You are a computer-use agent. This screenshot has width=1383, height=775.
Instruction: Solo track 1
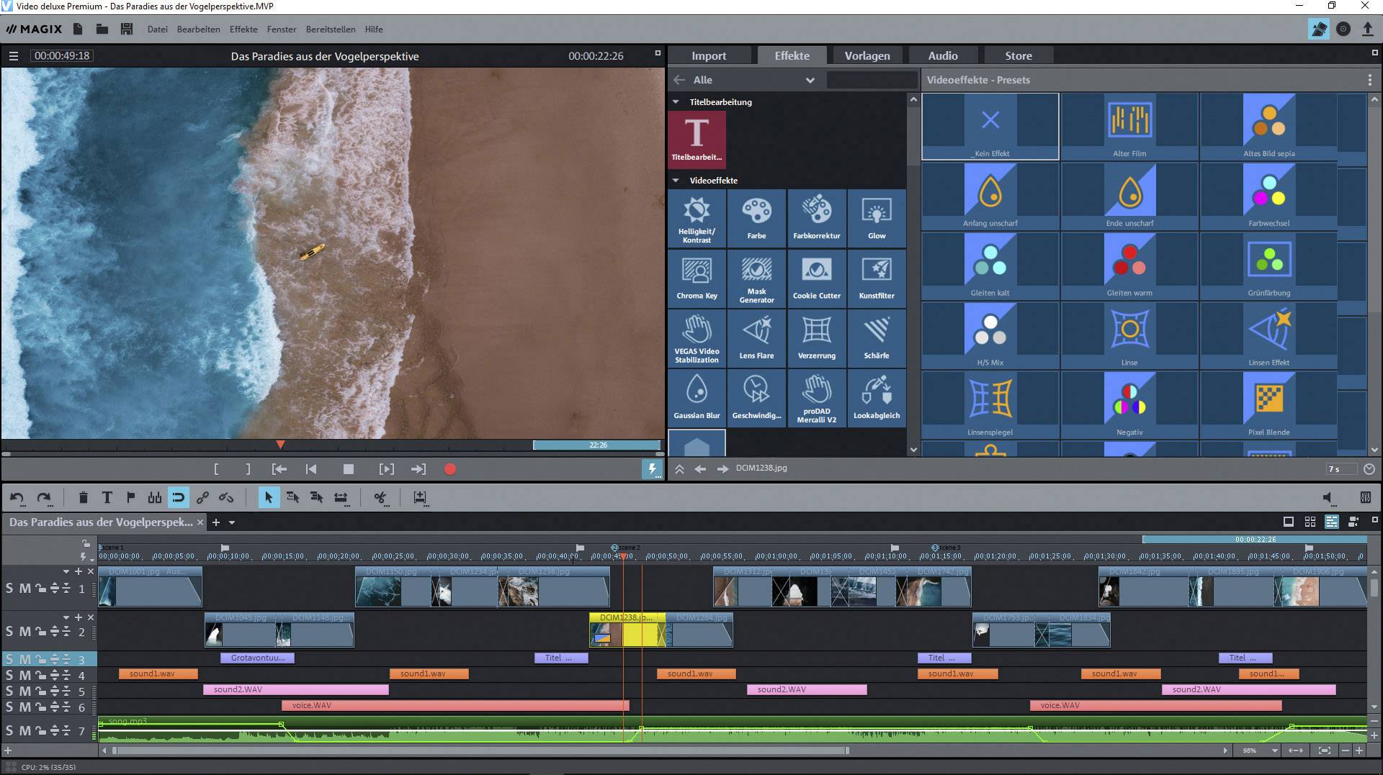point(9,588)
